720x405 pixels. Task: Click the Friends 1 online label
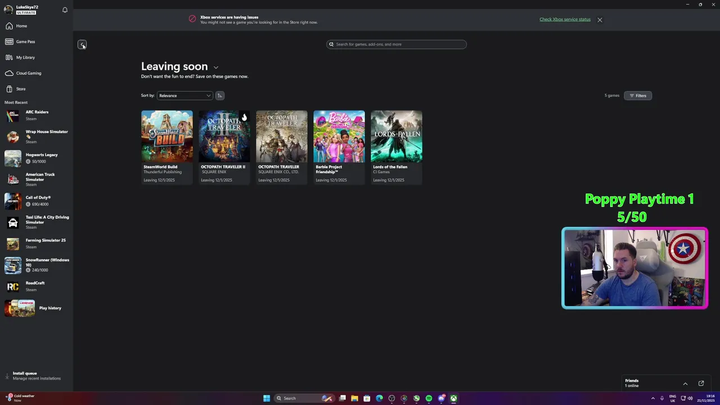[x=632, y=383]
